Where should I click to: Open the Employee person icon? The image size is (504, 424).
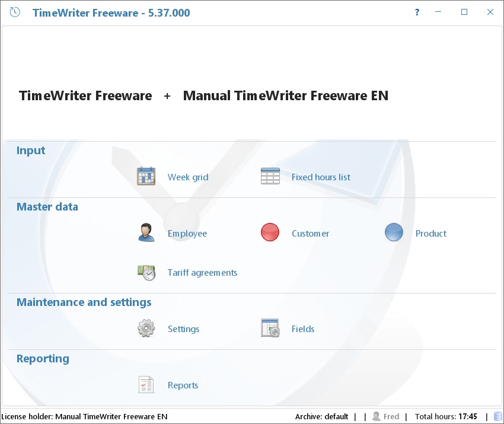(146, 232)
